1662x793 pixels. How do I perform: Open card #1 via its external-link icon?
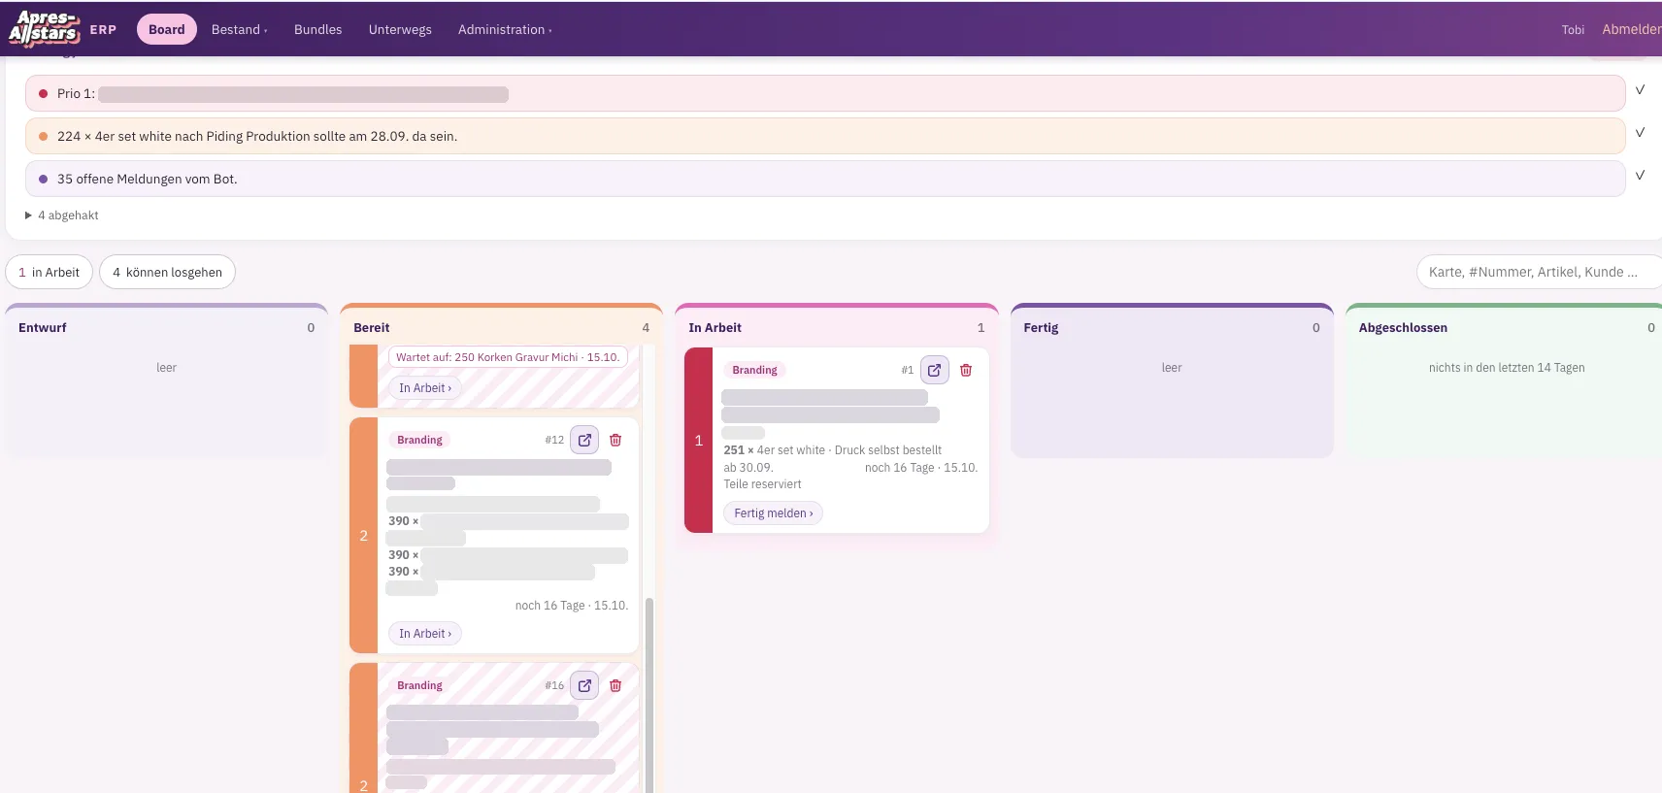(934, 370)
